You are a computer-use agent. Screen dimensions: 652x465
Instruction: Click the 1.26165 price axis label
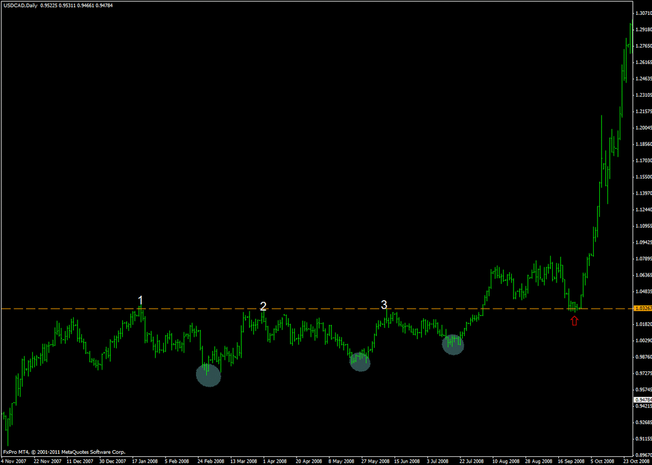[643, 63]
